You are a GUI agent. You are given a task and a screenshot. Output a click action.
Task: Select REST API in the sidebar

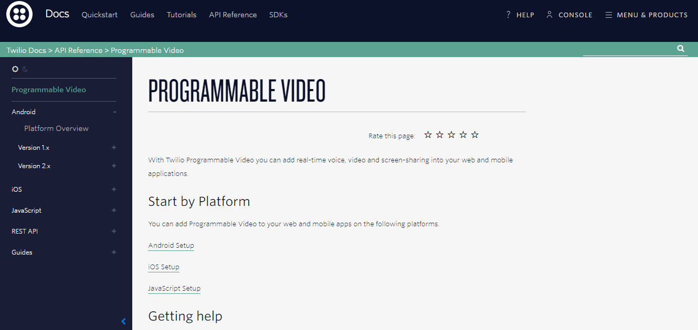point(25,232)
